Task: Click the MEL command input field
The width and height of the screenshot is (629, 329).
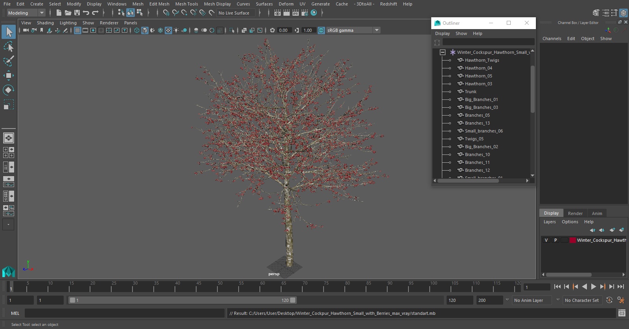Action: click(x=124, y=313)
